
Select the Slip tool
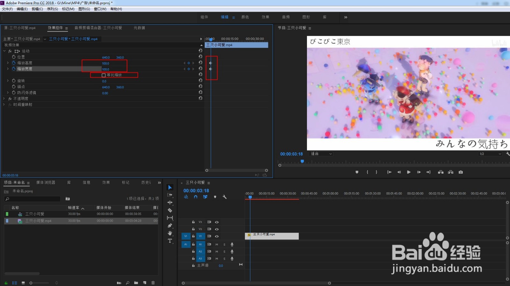[x=170, y=218]
